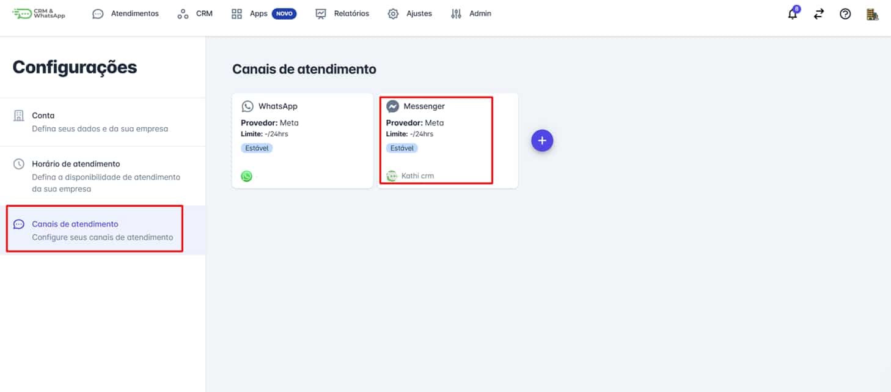Click the green WhatsApp avatar
Screen dimensions: 891x392
click(247, 176)
